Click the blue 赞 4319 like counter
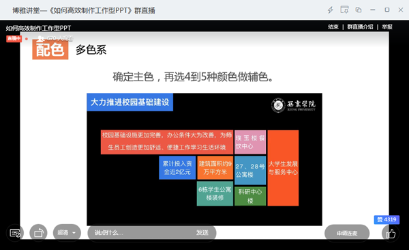409x250 pixels. pos(387,220)
